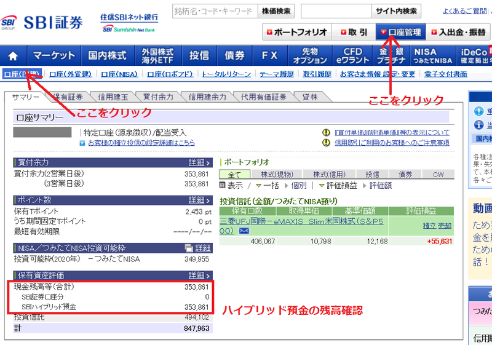Open the NISA つみたてNISA menu

click(x=433, y=56)
